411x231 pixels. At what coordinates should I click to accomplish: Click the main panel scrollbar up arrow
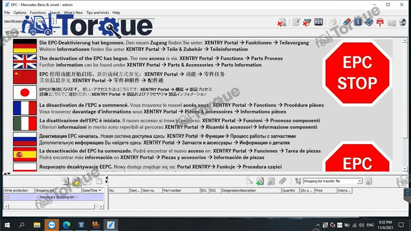tap(405, 41)
